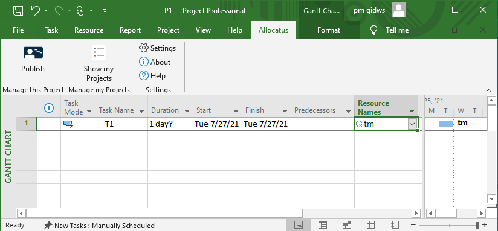Open Allocatus Settings gear
This screenshot has width=498, height=231.
pos(144,48)
